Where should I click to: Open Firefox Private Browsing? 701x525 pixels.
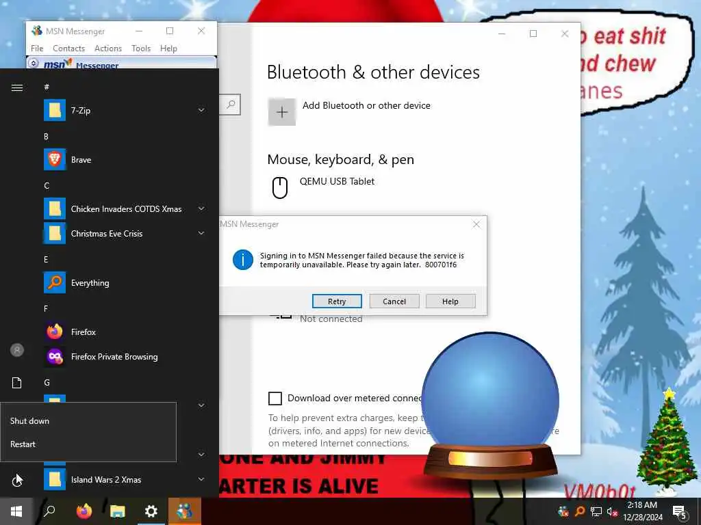(x=125, y=356)
